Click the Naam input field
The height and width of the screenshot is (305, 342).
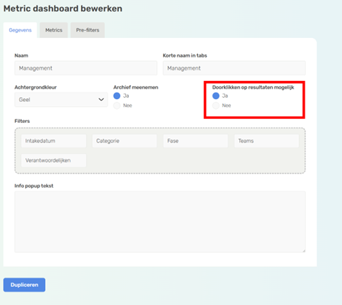(x=86, y=68)
